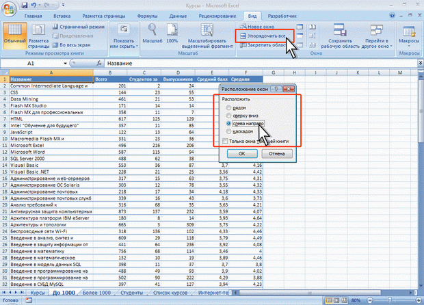The width and height of the screenshot is (424, 305).
Task: Switch to the 'Более 1000' sheet tab
Action: (96, 293)
